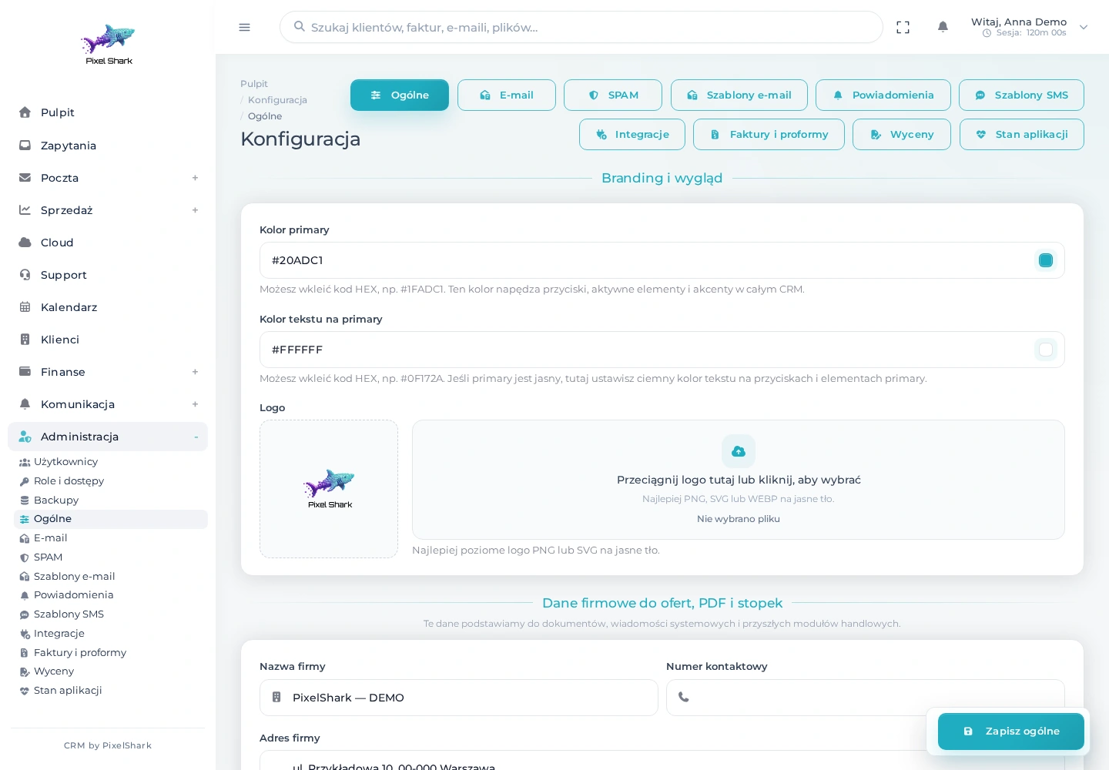Open Wyceny sidebar submenu item
The image size is (1109, 770).
pos(111,671)
